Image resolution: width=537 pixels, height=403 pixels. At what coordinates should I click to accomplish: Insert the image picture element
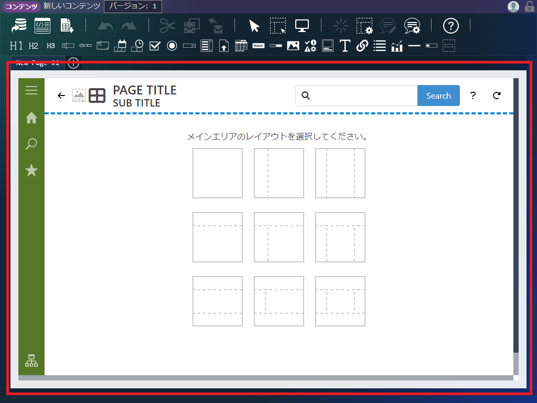point(293,46)
